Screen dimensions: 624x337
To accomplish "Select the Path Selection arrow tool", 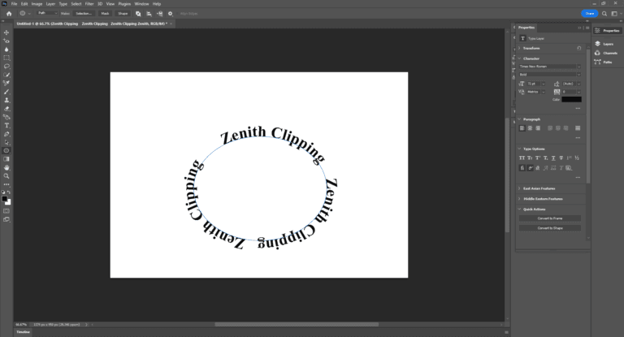I will pos(6,142).
